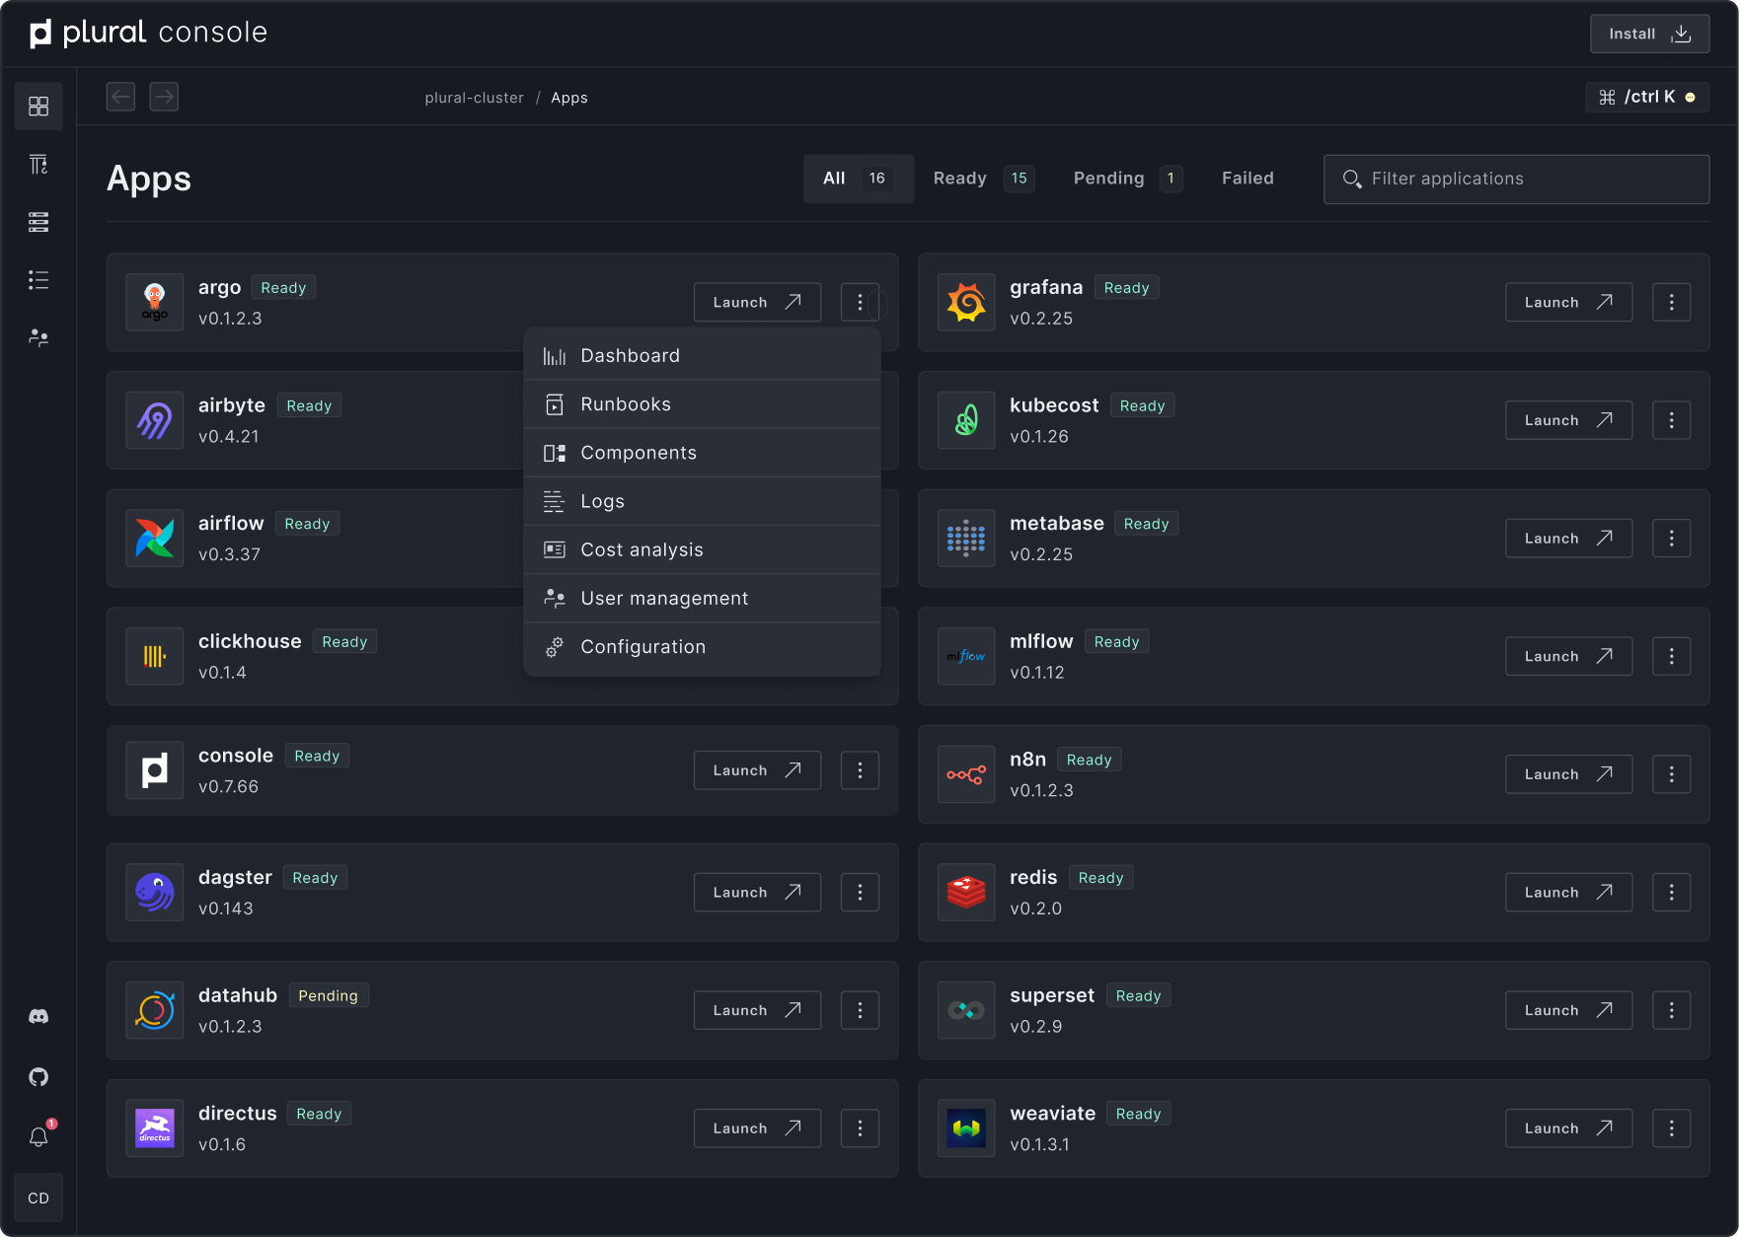Screen dimensions: 1739x1237
Task: Open the Discord link icon
Action: click(x=38, y=1016)
